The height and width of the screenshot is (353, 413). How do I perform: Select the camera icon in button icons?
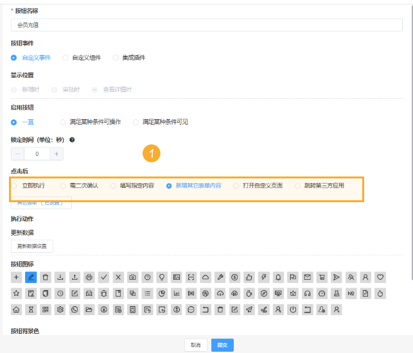tap(133, 277)
